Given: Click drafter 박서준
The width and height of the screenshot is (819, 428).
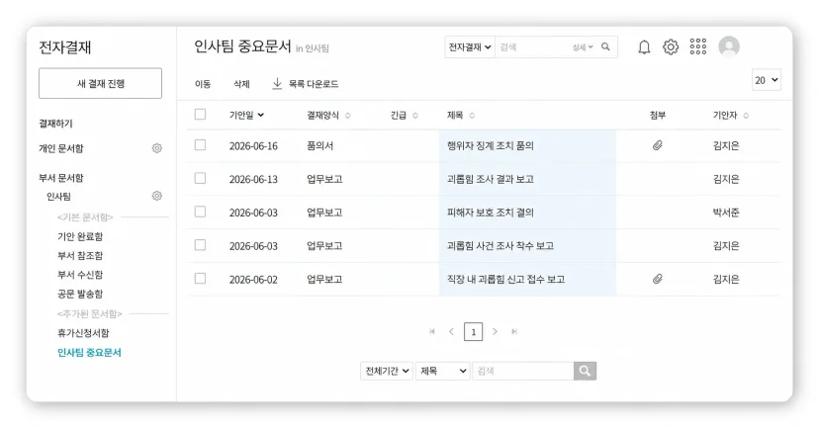Looking at the screenshot, I should (x=726, y=213).
